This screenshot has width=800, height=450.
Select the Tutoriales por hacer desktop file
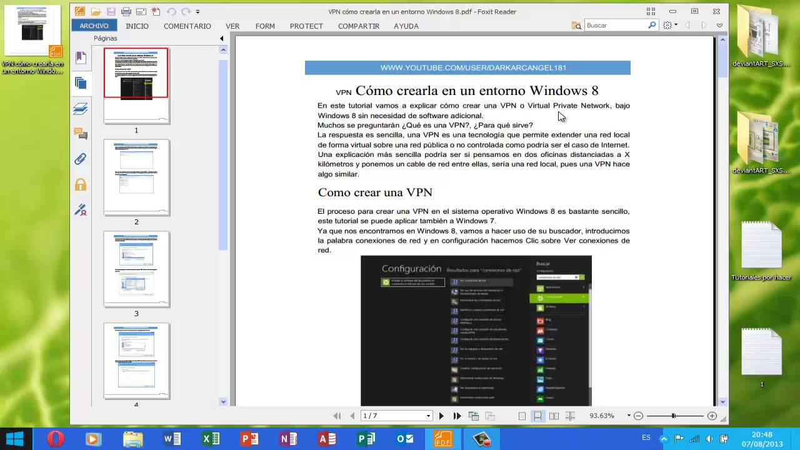[x=761, y=251]
